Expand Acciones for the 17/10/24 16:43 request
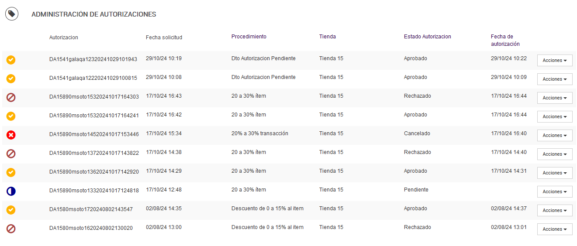 pyautogui.click(x=554, y=98)
